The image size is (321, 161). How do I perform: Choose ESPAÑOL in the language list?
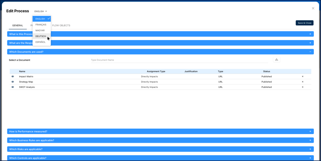coord(41,42)
